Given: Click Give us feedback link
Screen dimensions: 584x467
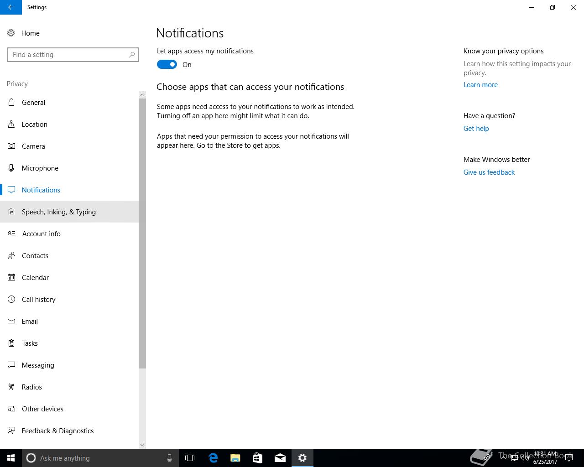Looking at the screenshot, I should point(489,172).
